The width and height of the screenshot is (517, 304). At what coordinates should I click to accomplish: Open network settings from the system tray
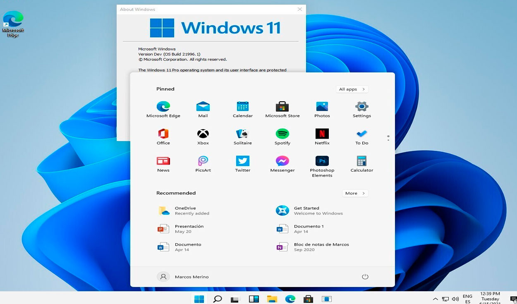(x=445, y=299)
